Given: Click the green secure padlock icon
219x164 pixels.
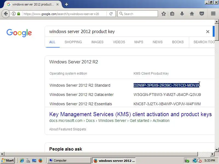Looking at the screenshot, I should coord(19,14).
